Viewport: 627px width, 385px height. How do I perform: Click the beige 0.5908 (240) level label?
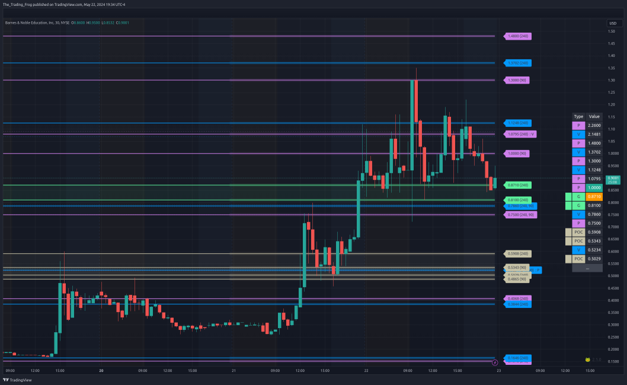coord(519,254)
